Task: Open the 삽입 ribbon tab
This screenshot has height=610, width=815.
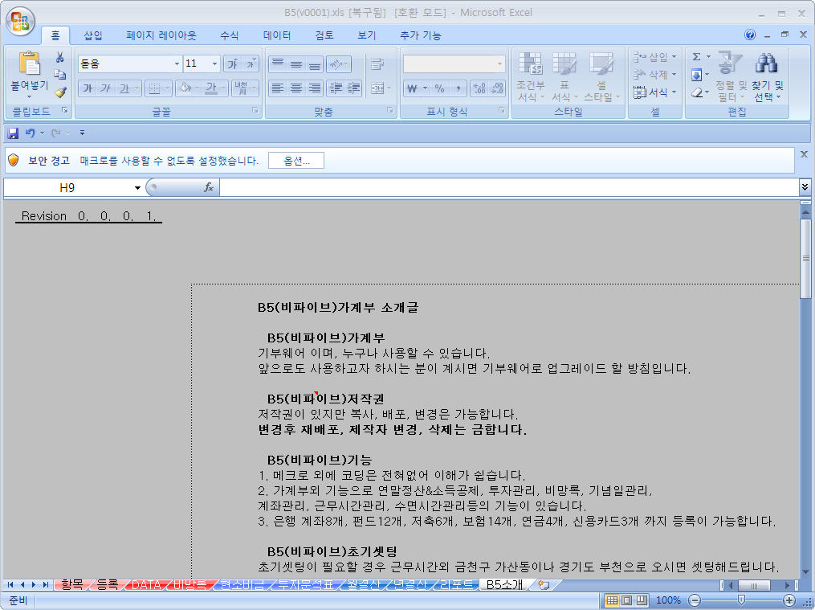Action: 93,35
